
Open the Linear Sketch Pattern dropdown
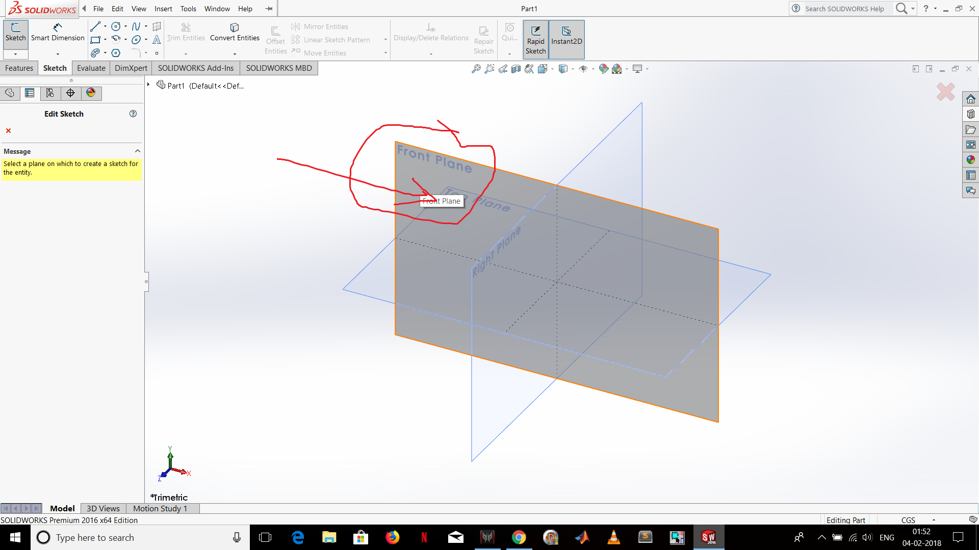click(x=385, y=40)
